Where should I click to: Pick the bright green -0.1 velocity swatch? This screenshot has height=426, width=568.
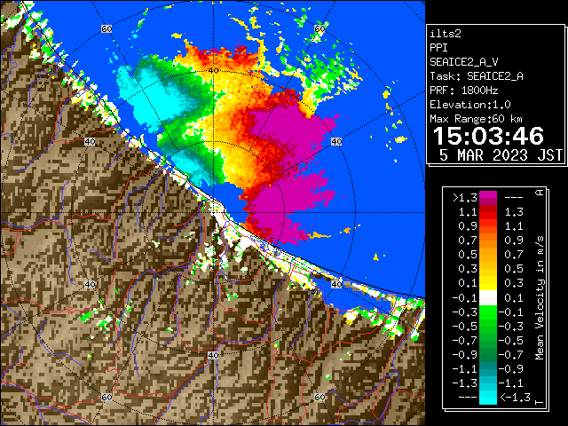pyautogui.click(x=488, y=312)
